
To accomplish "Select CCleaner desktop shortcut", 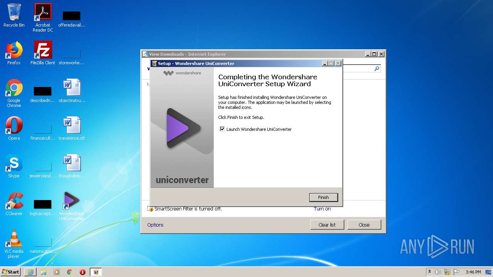I will 14,204.
